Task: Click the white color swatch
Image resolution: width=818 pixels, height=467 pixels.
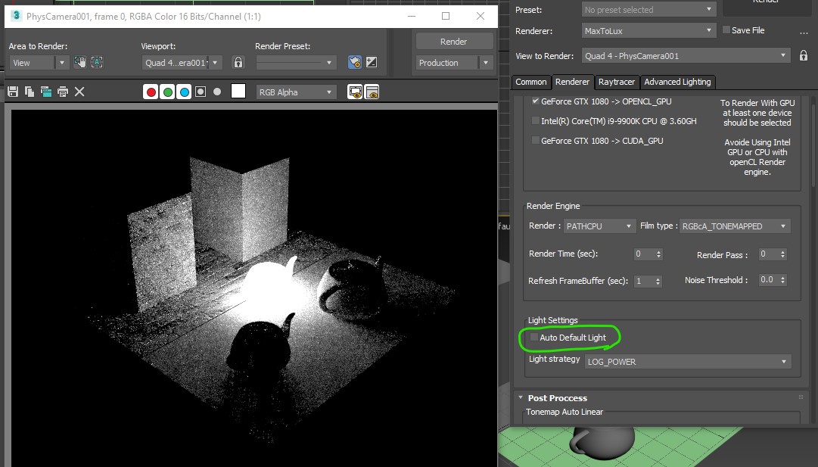Action: pyautogui.click(x=238, y=92)
